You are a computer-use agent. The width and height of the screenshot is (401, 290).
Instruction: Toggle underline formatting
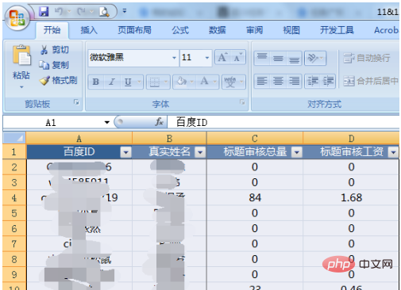coord(128,82)
